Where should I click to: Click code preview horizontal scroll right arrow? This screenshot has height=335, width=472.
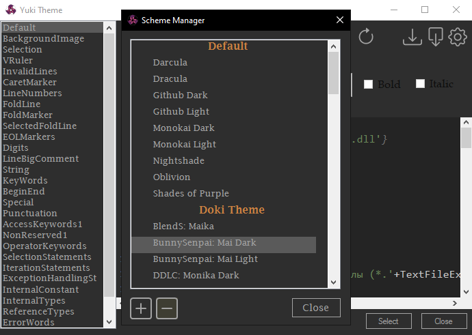pyautogui.click(x=454, y=303)
